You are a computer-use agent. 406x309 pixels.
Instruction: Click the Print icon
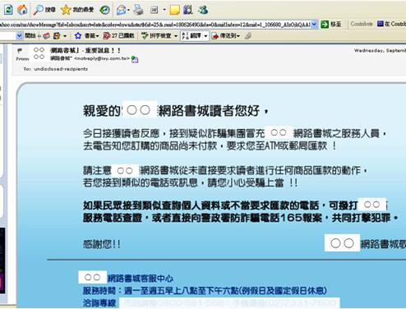tap(138, 10)
